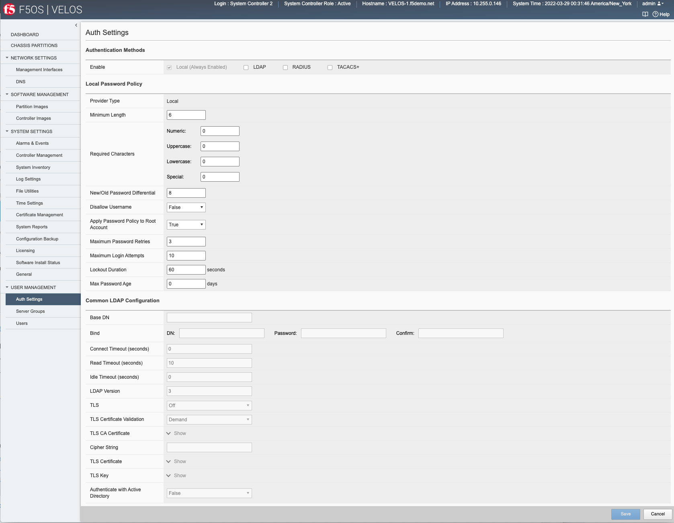Show the TLS CA Certificate field
674x523 pixels.
pyautogui.click(x=176, y=433)
